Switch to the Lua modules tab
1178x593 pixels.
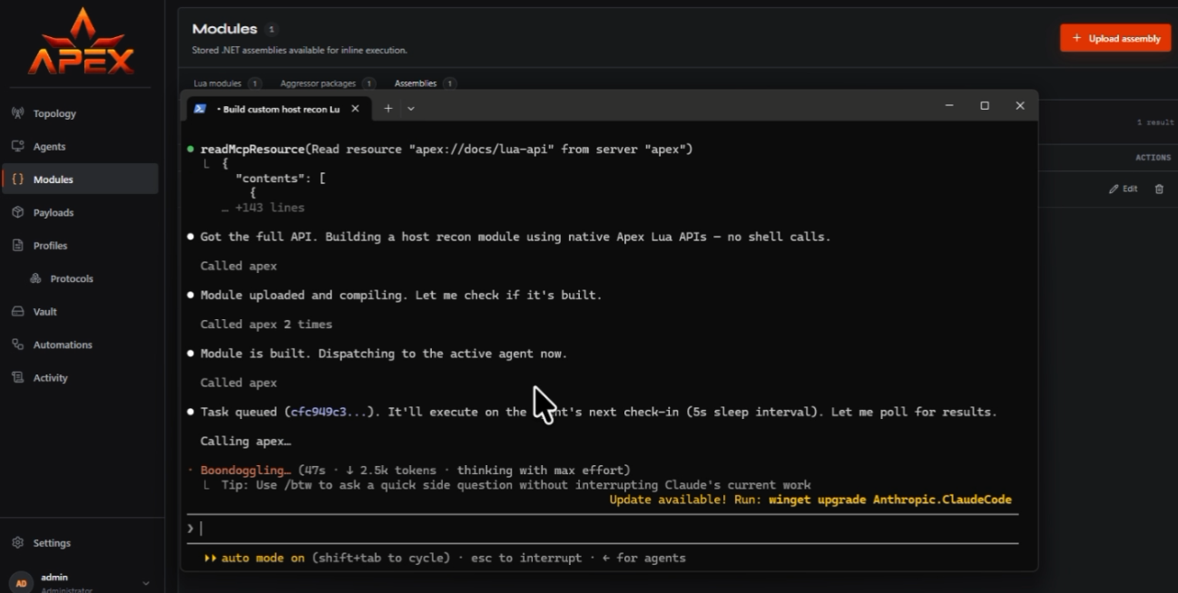227,83
